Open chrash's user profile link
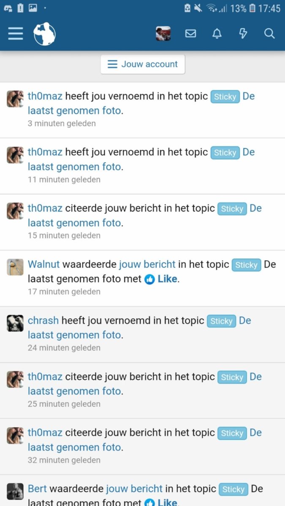Image resolution: width=285 pixels, height=506 pixels. pos(43,320)
